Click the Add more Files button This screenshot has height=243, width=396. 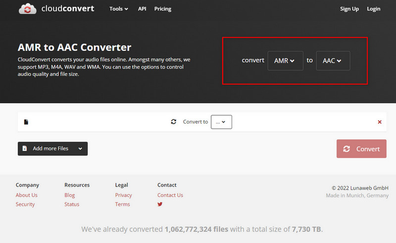(52, 149)
